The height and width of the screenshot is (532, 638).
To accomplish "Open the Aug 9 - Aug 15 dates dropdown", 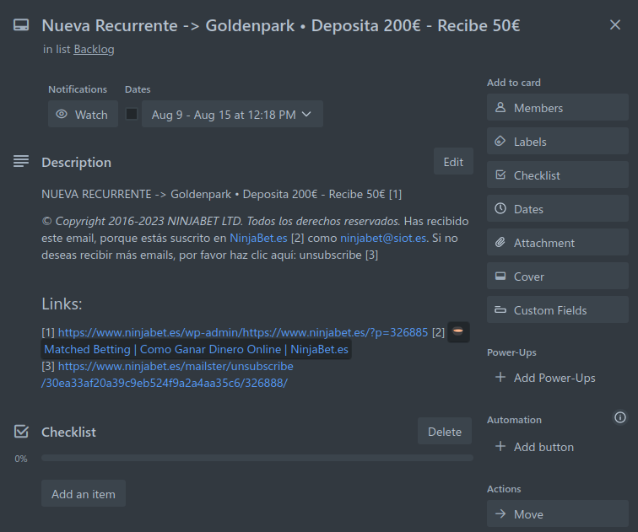I will (232, 114).
